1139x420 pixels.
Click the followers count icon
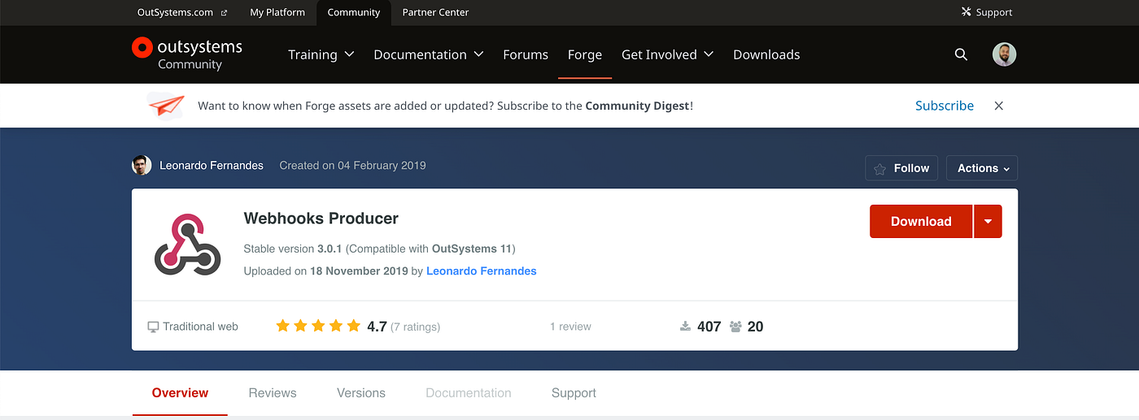(735, 327)
